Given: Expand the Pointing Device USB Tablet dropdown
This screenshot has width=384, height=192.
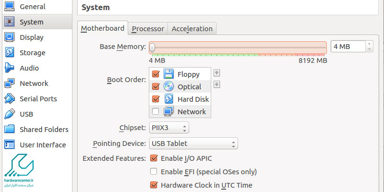Looking at the screenshot, I should pos(193,144).
